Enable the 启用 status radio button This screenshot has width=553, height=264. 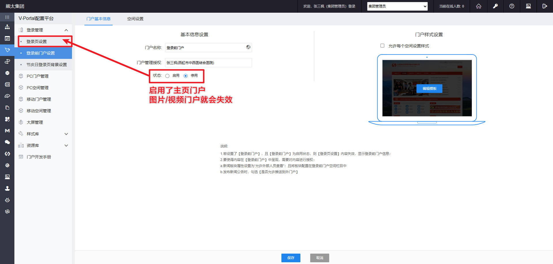pos(168,76)
